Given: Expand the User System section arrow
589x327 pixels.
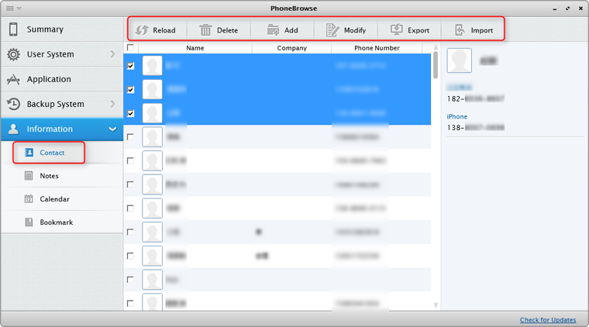Looking at the screenshot, I should tap(112, 54).
